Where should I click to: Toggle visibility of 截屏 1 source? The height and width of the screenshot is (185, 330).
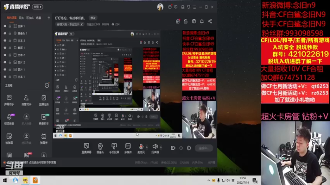5,48
